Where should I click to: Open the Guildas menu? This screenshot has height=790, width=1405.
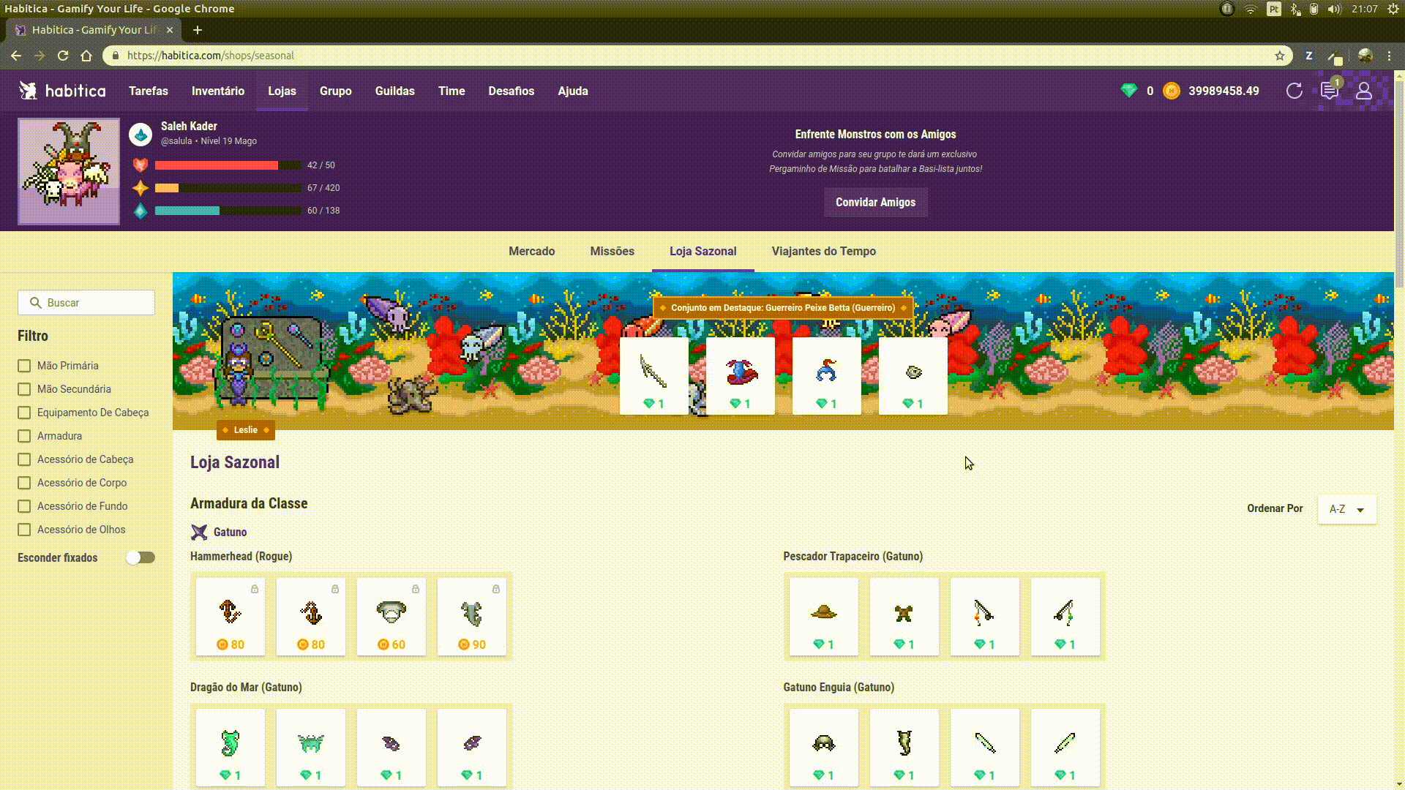click(x=395, y=91)
